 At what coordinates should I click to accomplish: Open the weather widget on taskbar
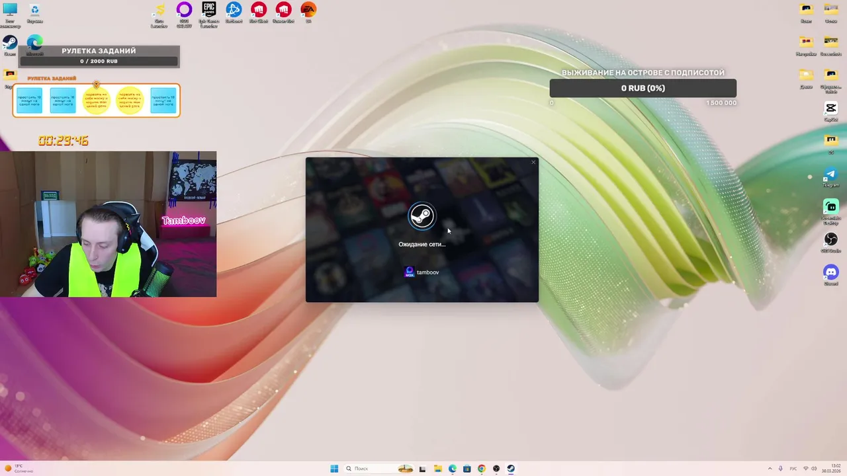[19, 469]
